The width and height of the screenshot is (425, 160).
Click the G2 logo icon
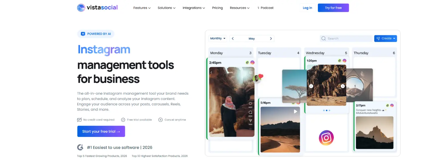(x=80, y=147)
